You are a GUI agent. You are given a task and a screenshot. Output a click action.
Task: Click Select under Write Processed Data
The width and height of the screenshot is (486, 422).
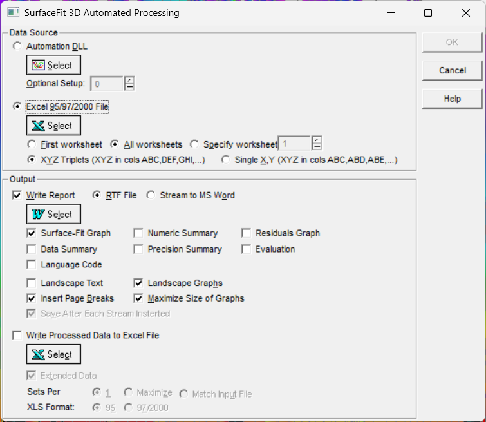(x=53, y=354)
